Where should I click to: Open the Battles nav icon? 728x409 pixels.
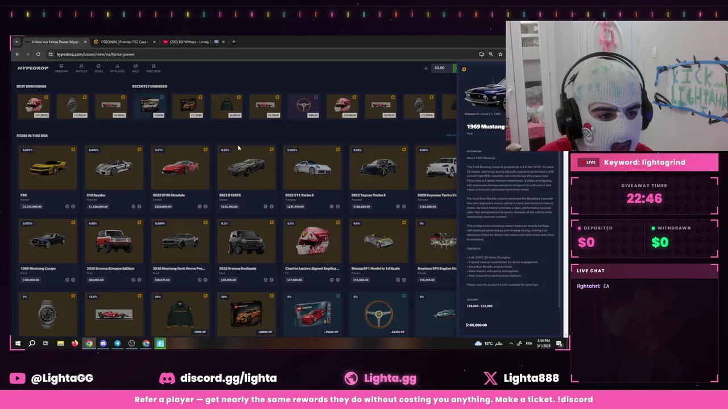(x=81, y=68)
